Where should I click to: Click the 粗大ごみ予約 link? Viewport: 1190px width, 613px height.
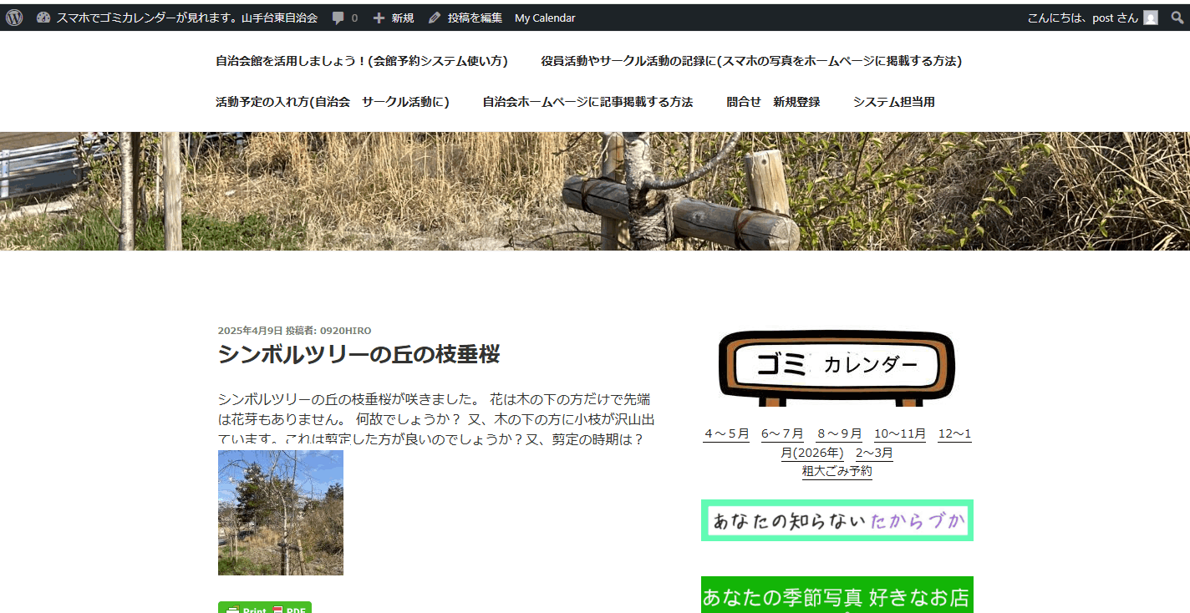tap(837, 471)
